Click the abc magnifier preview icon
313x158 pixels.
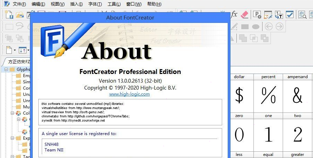[302, 15]
